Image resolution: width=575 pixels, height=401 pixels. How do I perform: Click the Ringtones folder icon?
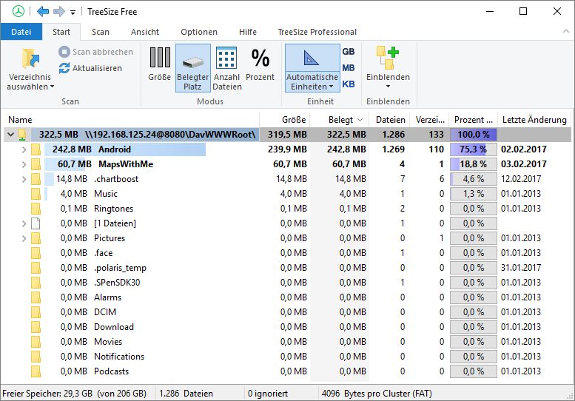[36, 209]
